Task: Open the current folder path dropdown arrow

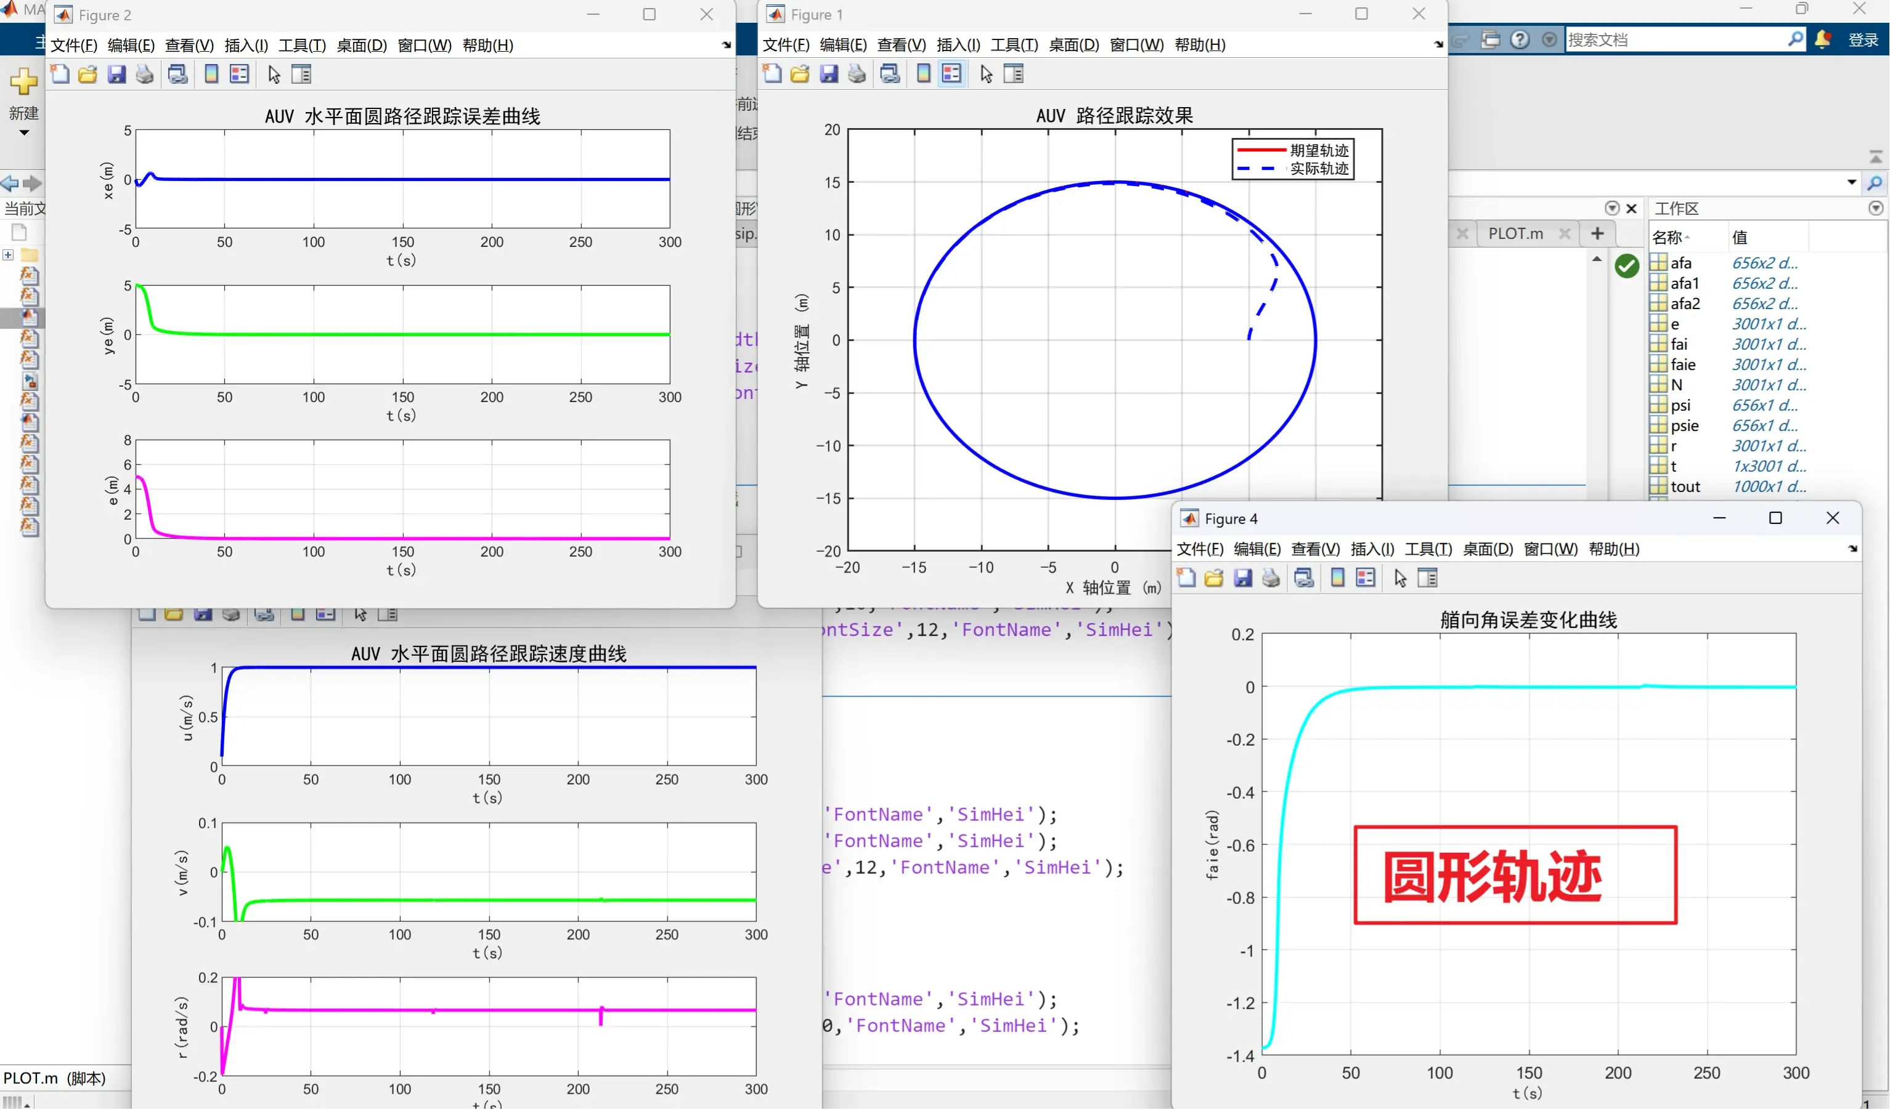Action: [x=1851, y=182]
